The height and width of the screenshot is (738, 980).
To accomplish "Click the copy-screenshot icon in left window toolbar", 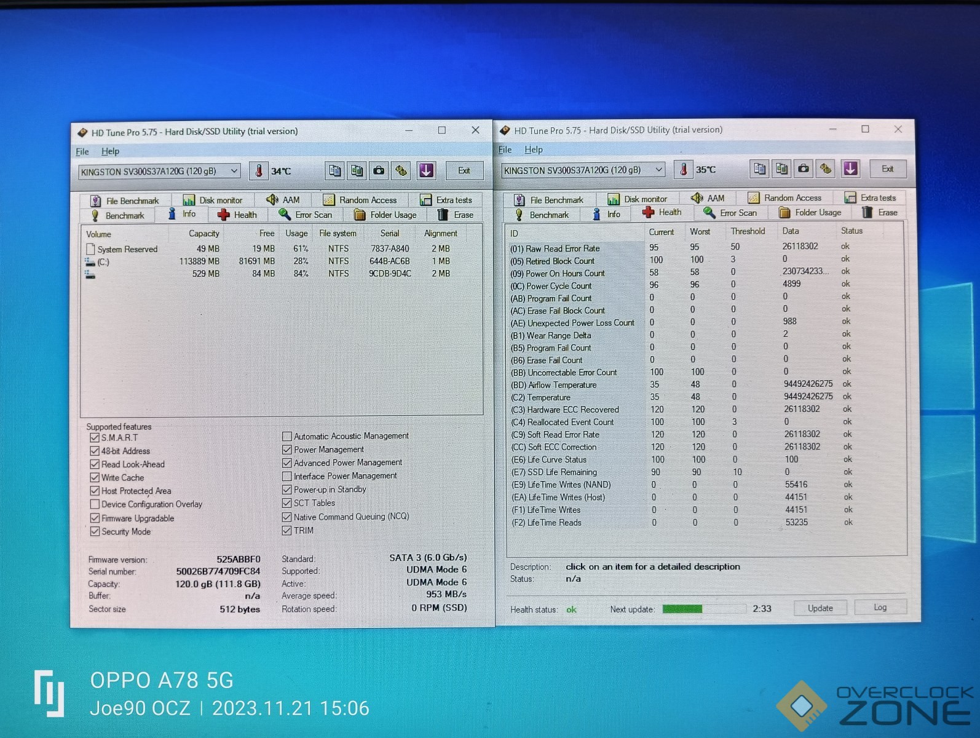I will coord(357,170).
